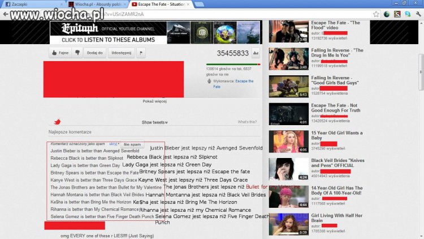Click the Skype extension icon
424x239 pixels.
coord(408,14)
